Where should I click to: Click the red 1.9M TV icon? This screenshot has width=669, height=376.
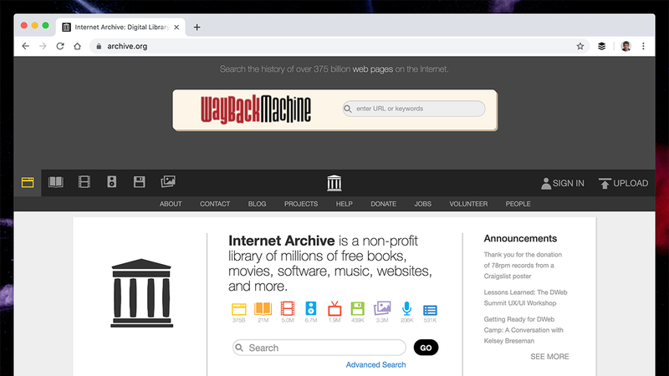tap(334, 308)
